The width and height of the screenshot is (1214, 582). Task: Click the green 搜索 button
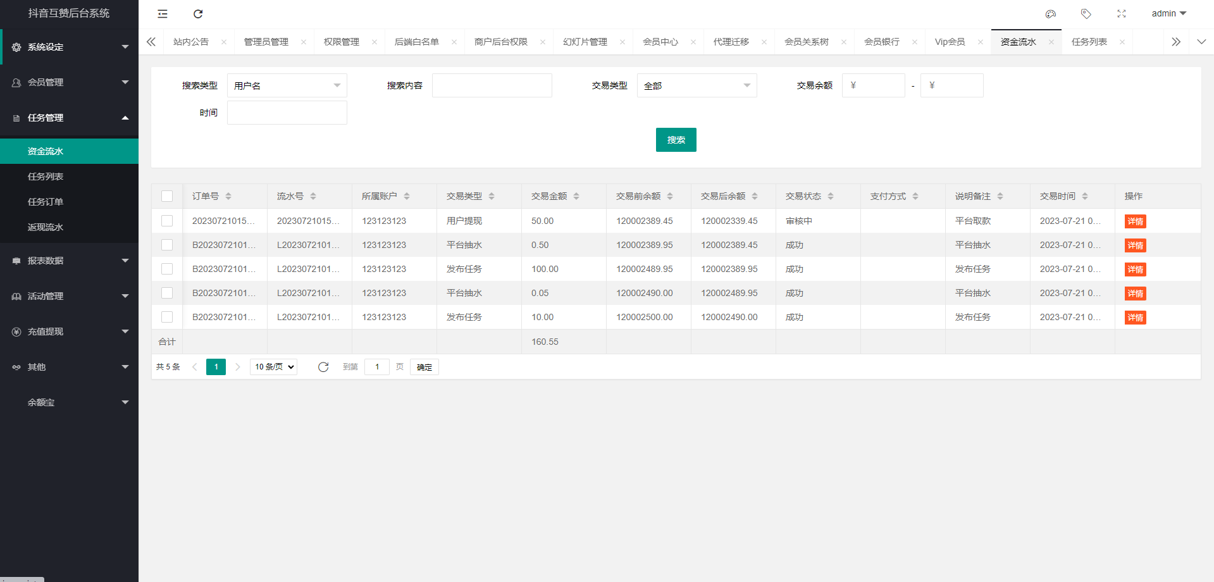coord(676,140)
